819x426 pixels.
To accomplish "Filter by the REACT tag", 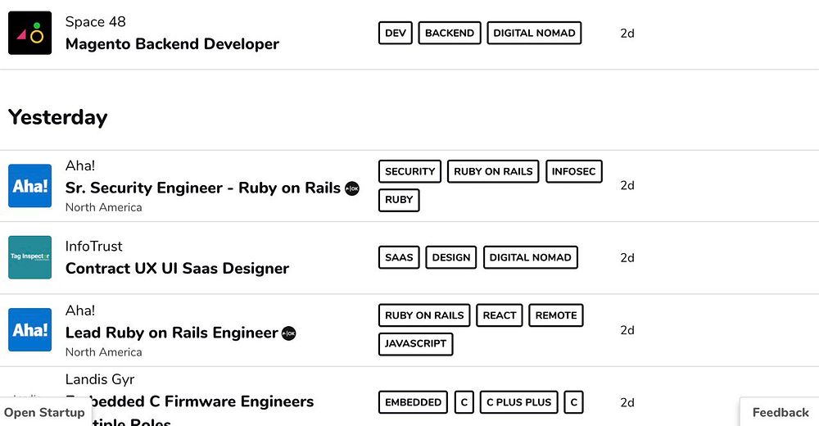I will (x=500, y=315).
